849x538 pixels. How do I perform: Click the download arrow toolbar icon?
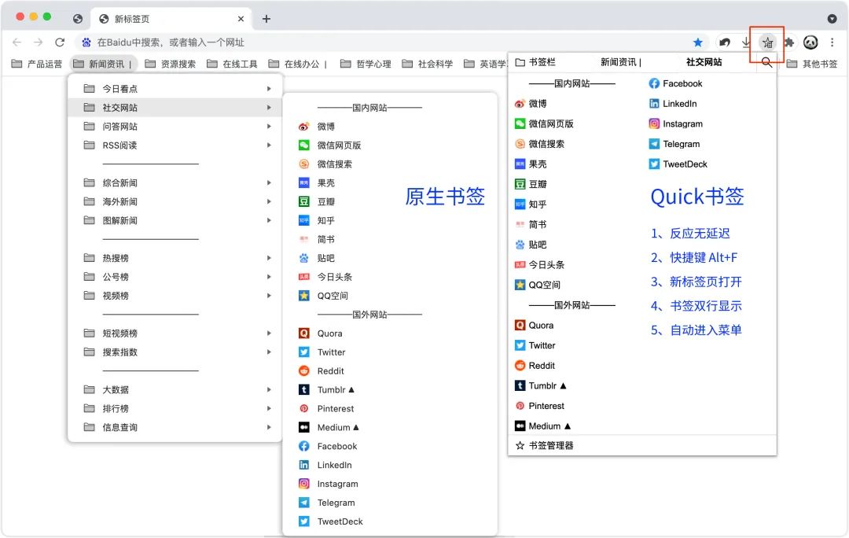[746, 42]
